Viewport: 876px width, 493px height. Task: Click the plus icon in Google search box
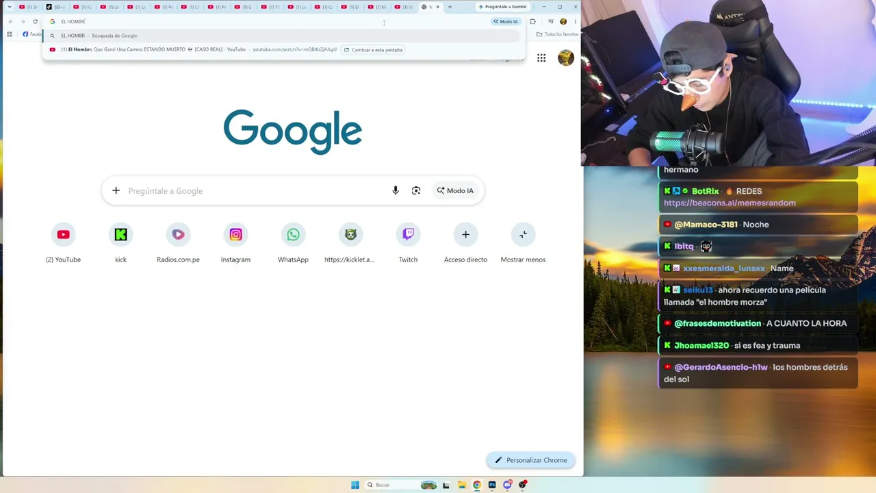point(116,190)
